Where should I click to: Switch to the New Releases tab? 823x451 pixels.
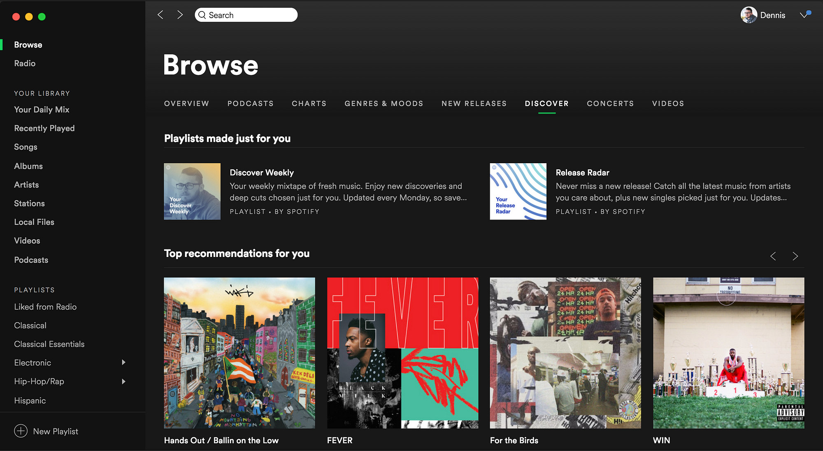point(474,104)
